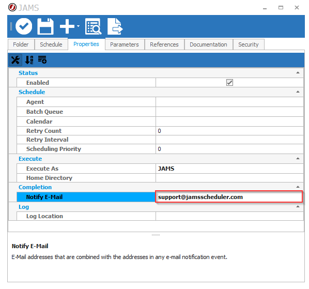The width and height of the screenshot is (309, 289).
Task: Open the Add button dropdown arrow
Action: (78, 26)
